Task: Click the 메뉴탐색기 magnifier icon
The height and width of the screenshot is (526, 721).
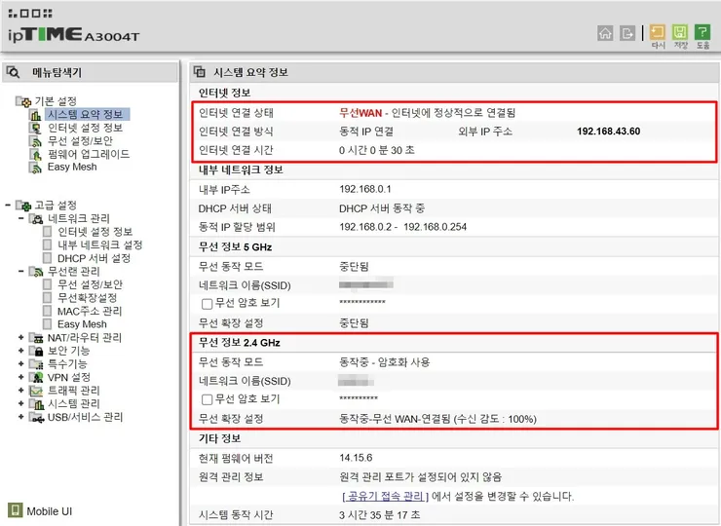Action: point(13,72)
